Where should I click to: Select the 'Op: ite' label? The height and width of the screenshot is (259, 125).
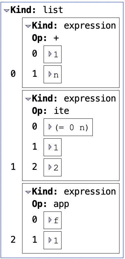pyautogui.click(x=50, y=111)
